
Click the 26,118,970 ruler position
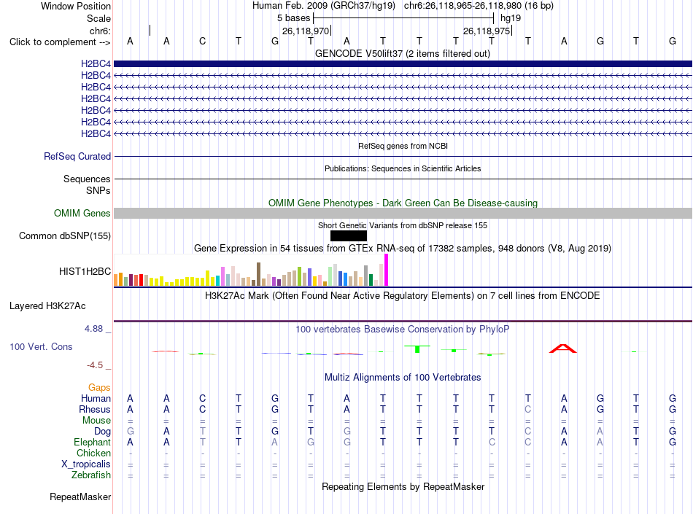pos(306,31)
